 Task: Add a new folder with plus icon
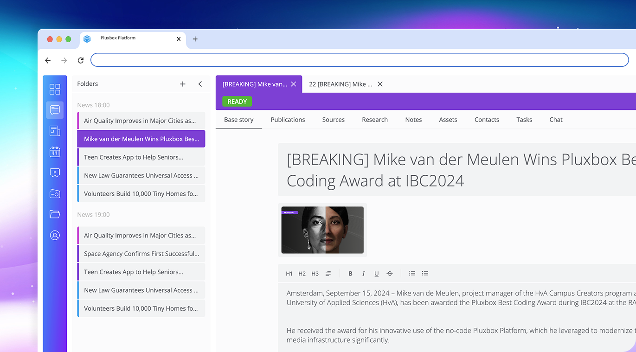183,84
